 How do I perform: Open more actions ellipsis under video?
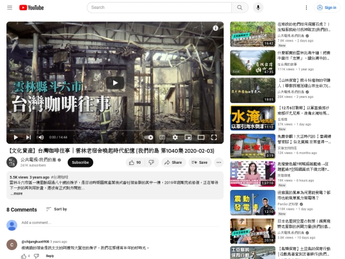(x=218, y=162)
